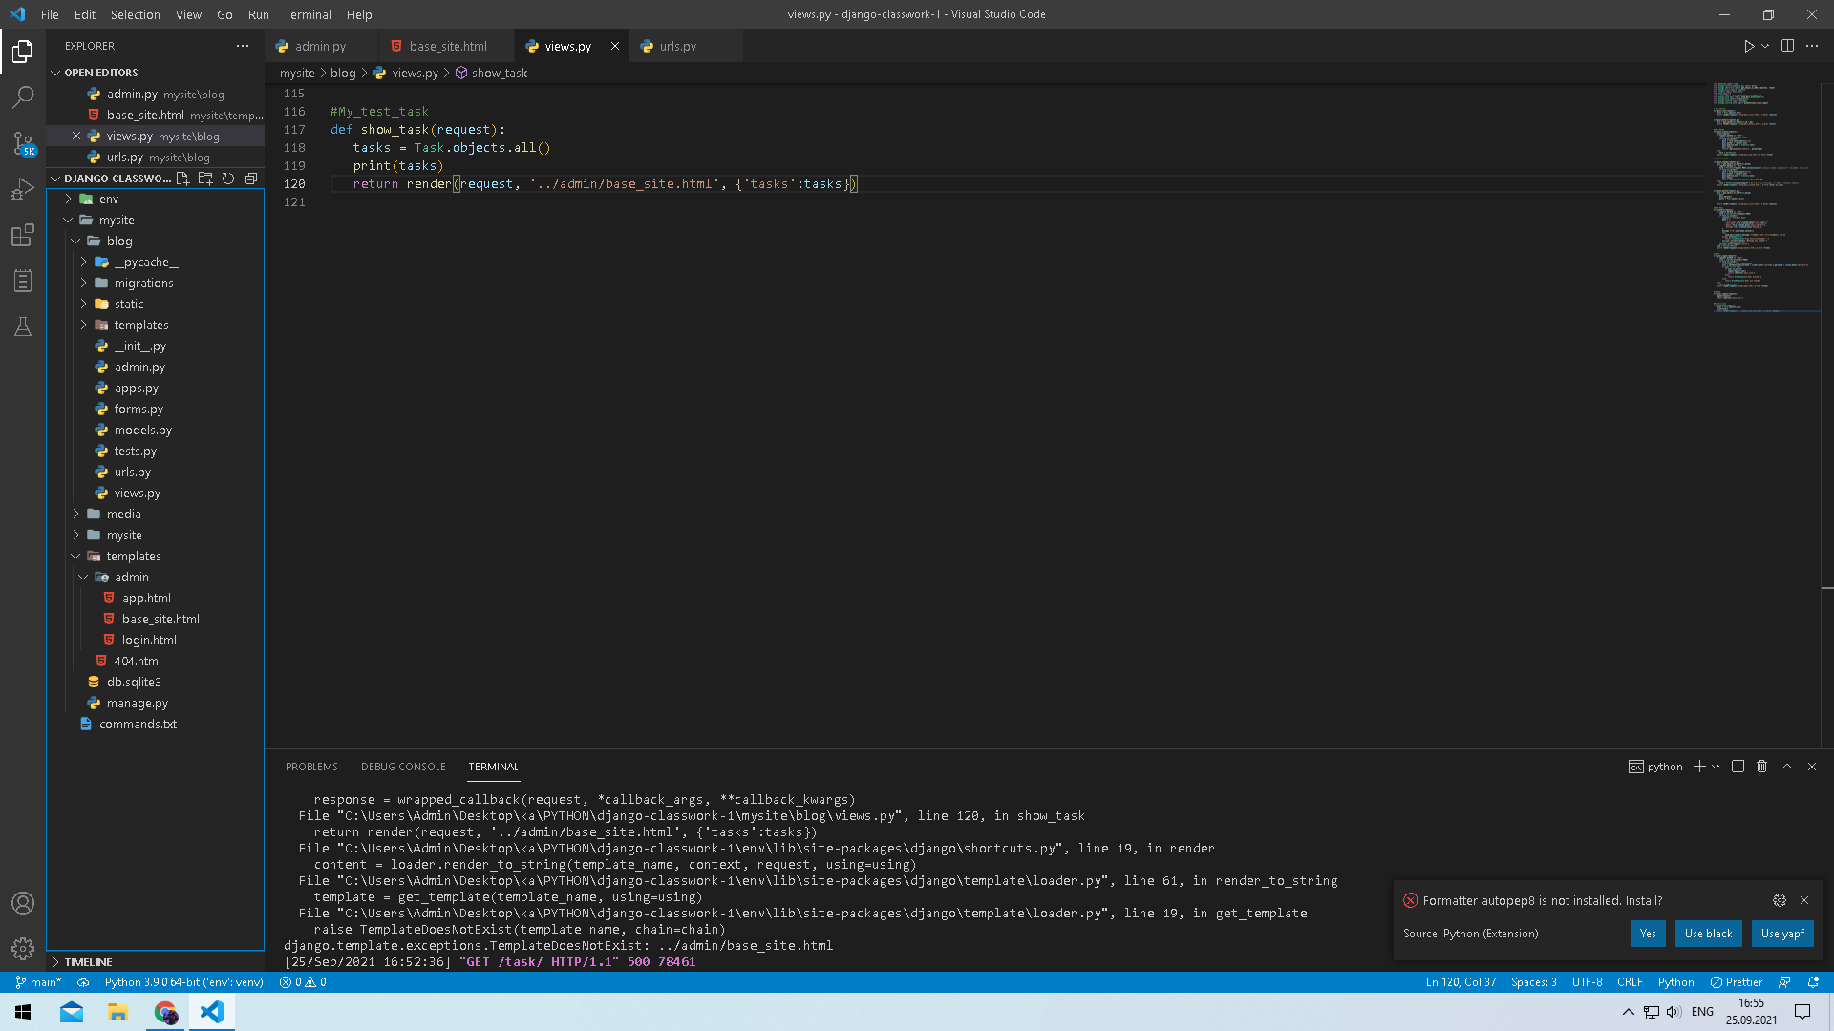Switch to the urls.py editor tab
The width and height of the screenshot is (1834, 1031).
click(677, 46)
